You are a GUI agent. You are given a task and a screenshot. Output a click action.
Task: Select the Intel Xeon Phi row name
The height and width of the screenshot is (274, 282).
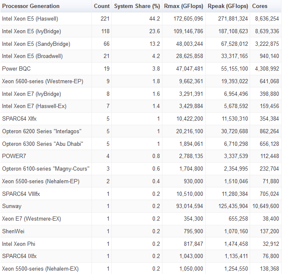tap(19, 244)
